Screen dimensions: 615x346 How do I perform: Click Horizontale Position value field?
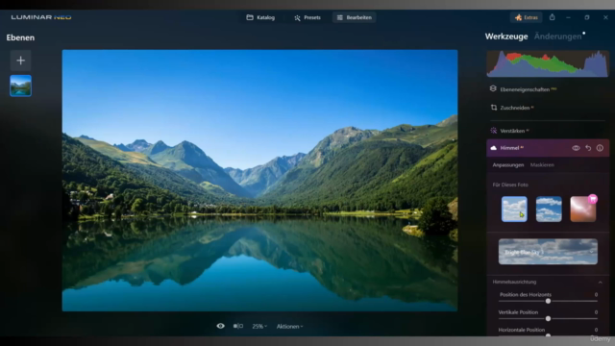pyautogui.click(x=596, y=330)
